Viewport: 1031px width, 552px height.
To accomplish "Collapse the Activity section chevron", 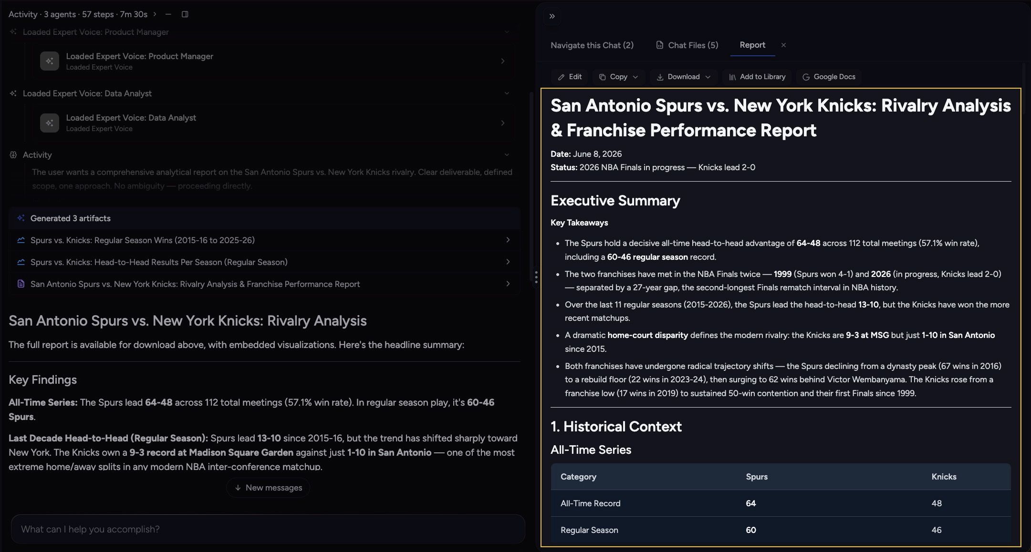I will point(507,155).
